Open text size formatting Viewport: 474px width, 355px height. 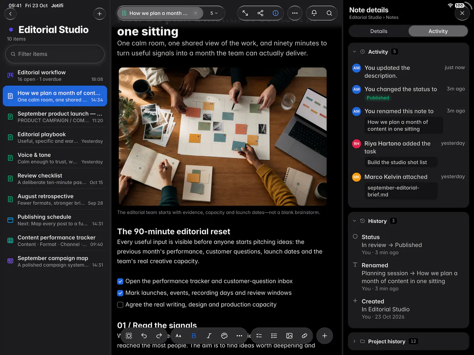pyautogui.click(x=179, y=336)
